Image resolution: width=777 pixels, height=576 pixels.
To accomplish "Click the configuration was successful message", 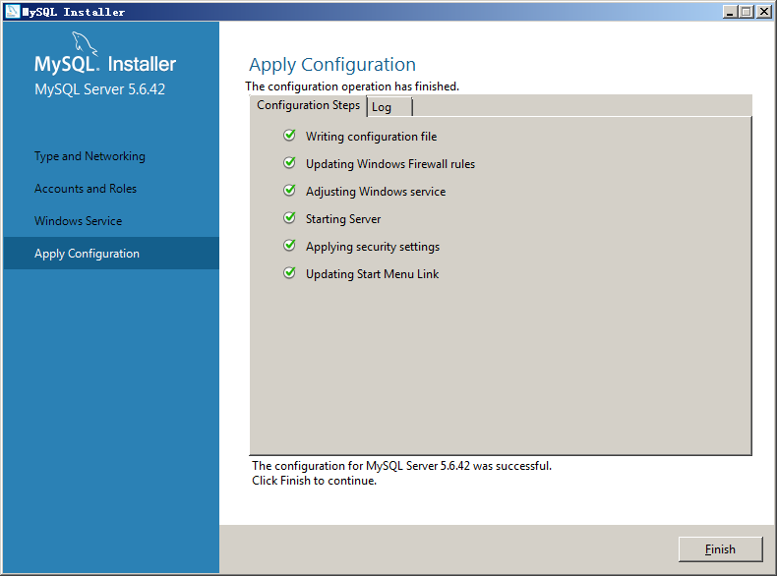I will pyautogui.click(x=401, y=466).
